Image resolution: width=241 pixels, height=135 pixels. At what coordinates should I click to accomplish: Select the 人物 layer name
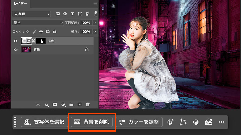[x=51, y=41]
